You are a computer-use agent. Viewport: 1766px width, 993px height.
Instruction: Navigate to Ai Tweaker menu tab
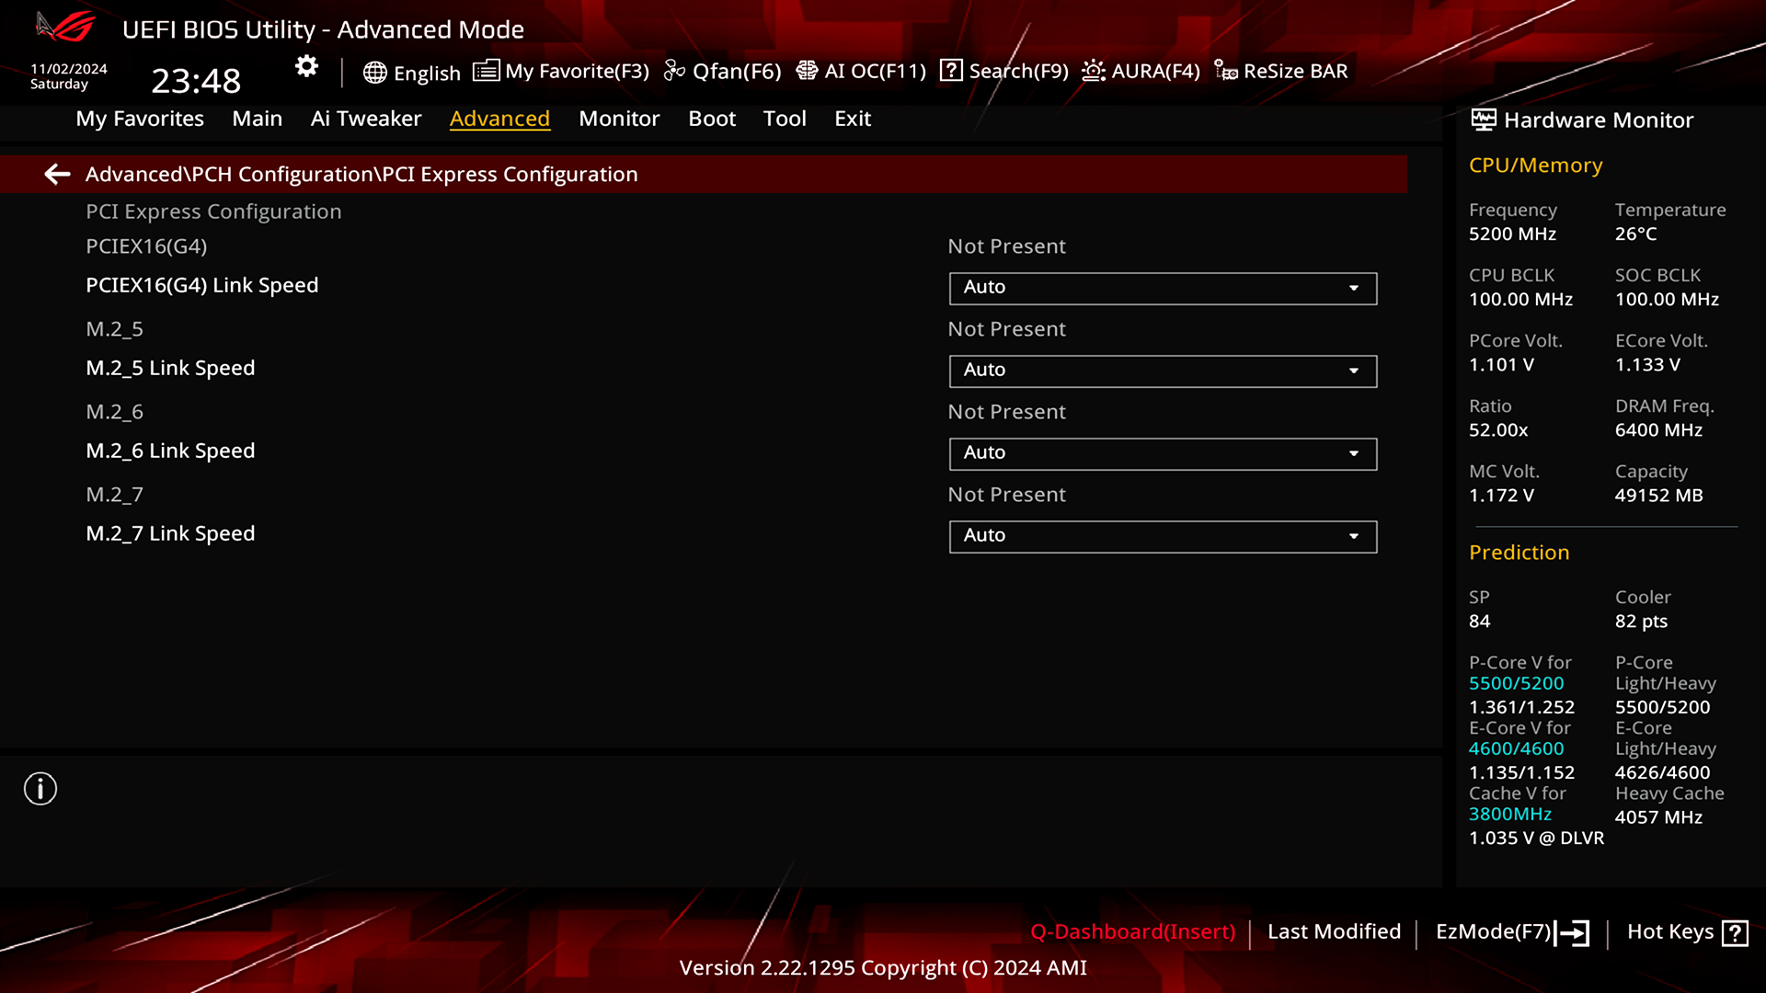click(x=365, y=118)
